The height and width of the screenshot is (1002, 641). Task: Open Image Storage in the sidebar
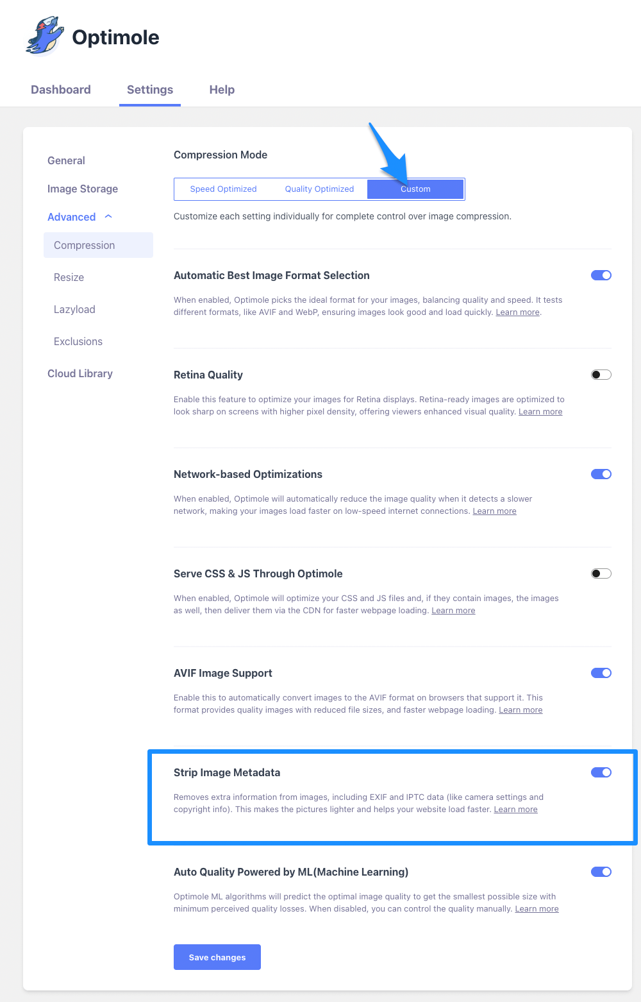83,189
